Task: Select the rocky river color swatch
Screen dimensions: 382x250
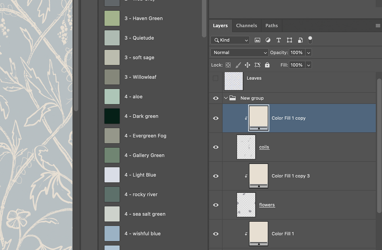Action: coord(112,194)
